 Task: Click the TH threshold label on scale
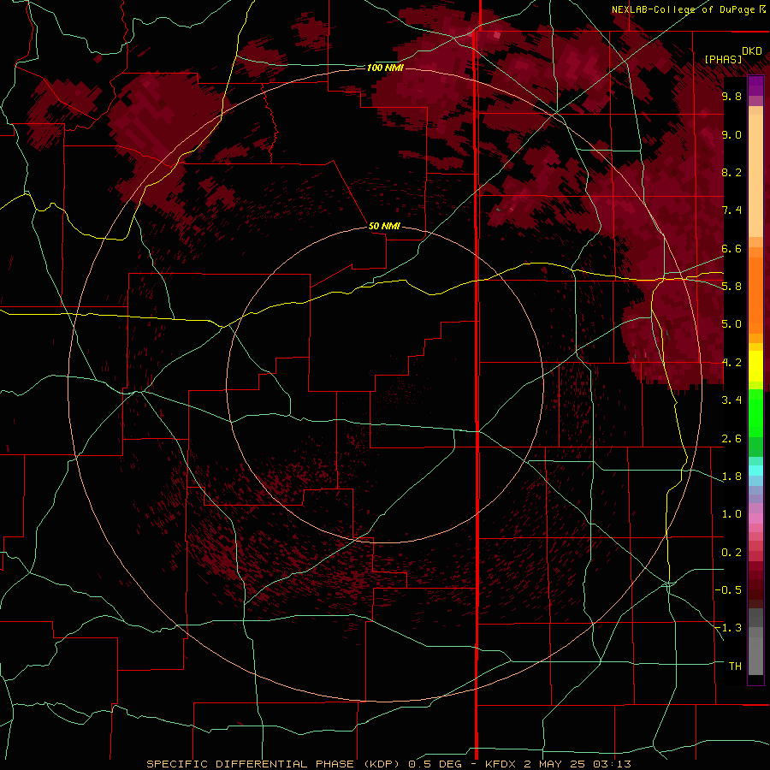(x=735, y=666)
